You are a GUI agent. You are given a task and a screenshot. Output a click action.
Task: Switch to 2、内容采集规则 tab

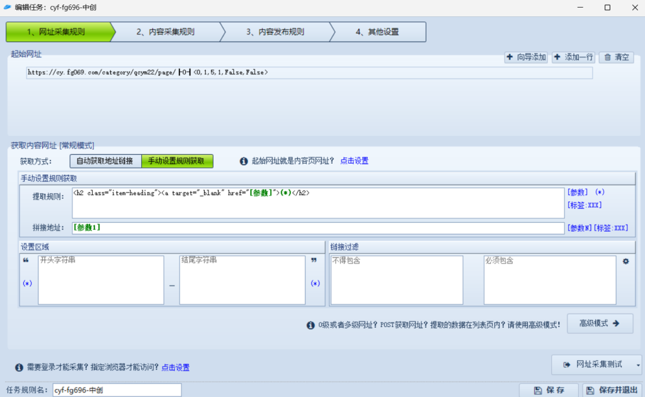coord(165,32)
